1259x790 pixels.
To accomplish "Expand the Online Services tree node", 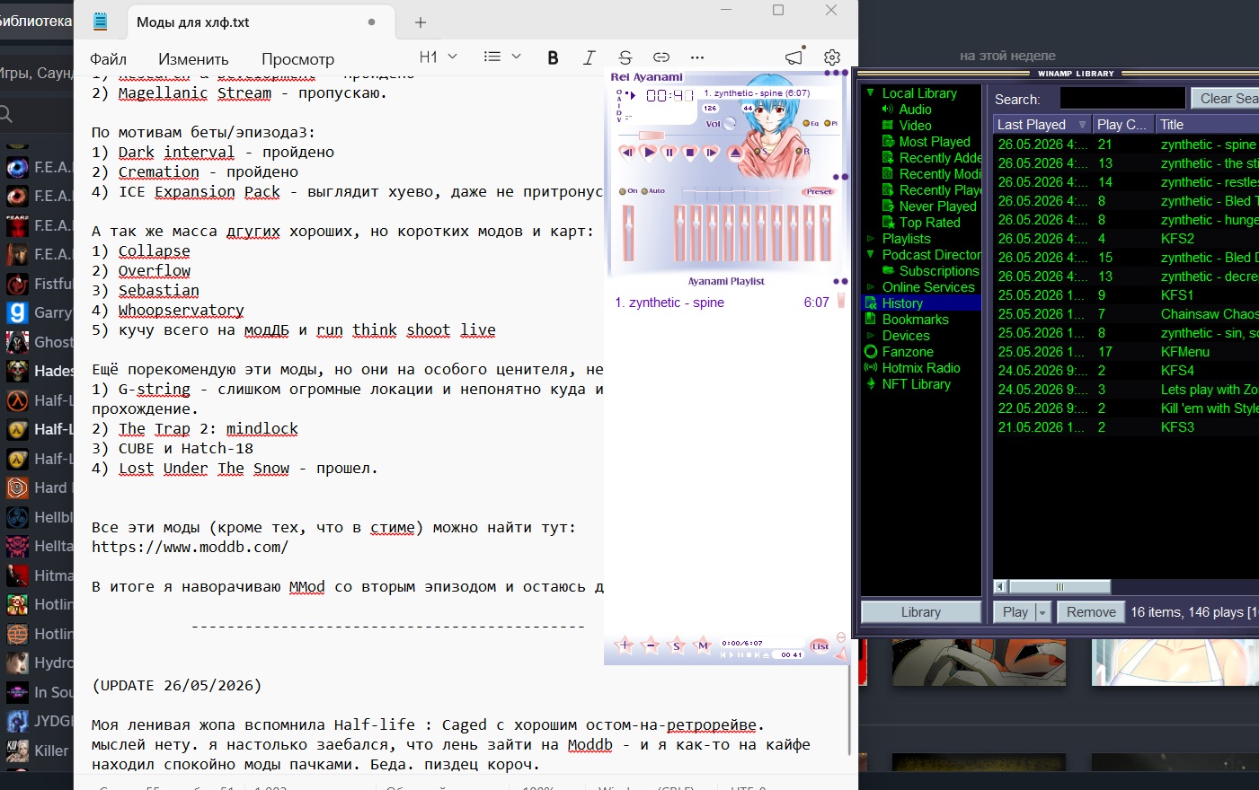I will [870, 287].
